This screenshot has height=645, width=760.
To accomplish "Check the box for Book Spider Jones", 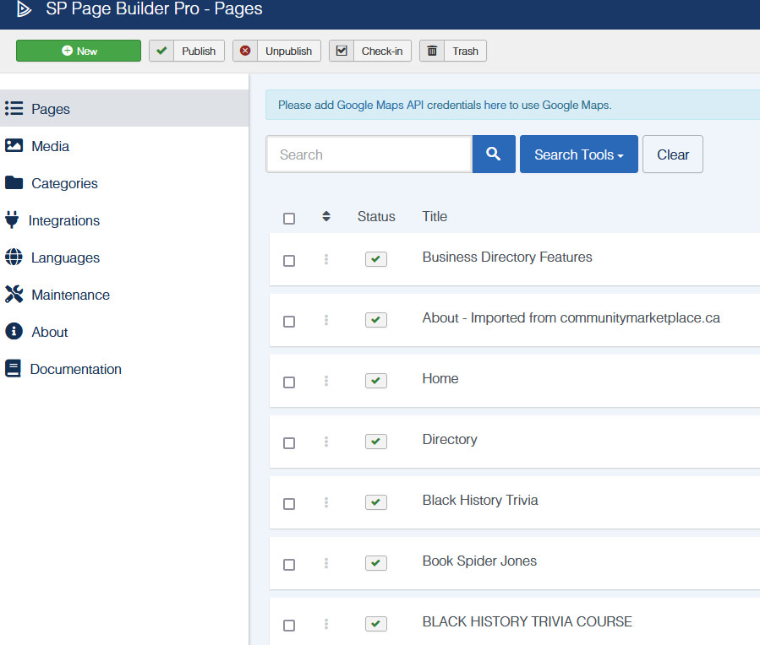I will pyautogui.click(x=289, y=565).
